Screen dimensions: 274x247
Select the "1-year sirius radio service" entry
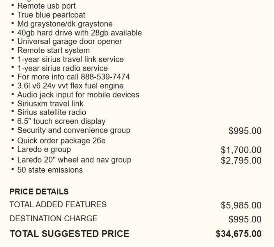(62, 68)
